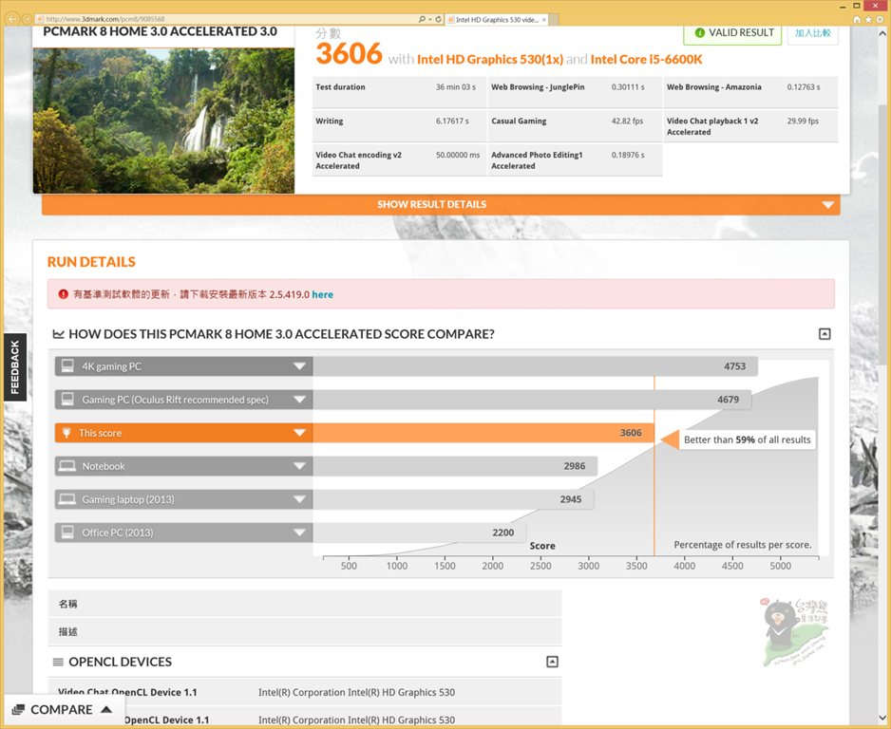Image resolution: width=891 pixels, height=729 pixels.
Task: Click the Gaming laptop (2013) laptop icon
Action: coord(67,499)
